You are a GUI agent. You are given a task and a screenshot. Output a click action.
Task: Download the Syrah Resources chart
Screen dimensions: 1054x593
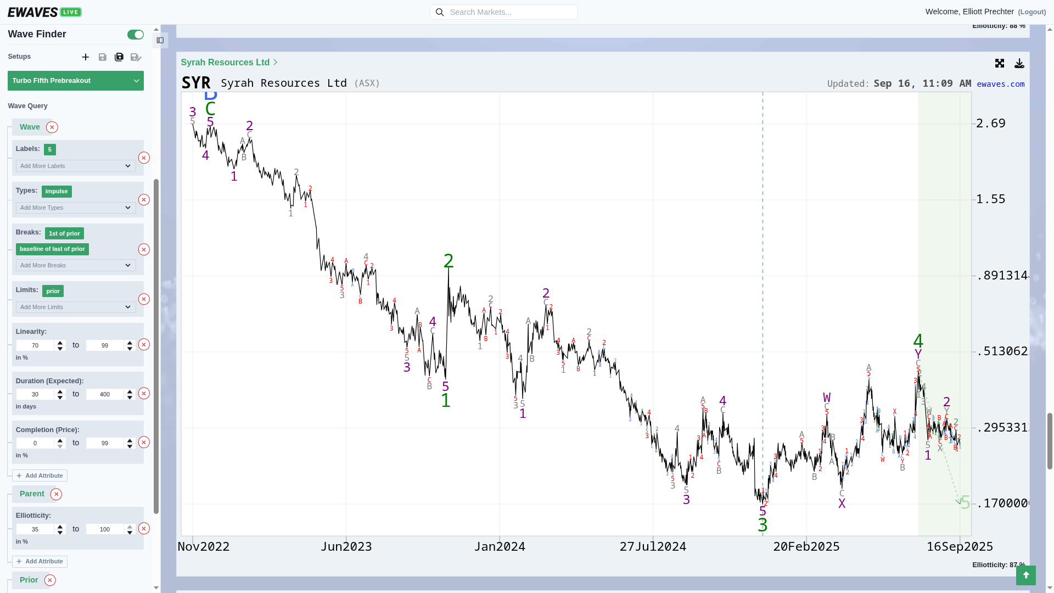tap(1019, 64)
